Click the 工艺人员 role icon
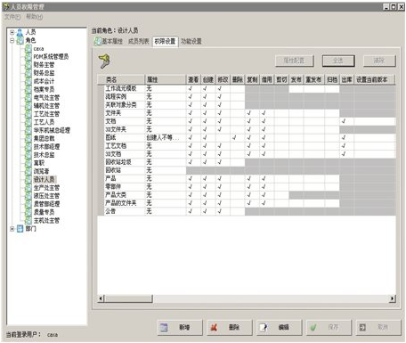Screen dimensions: 406x343 point(28,122)
